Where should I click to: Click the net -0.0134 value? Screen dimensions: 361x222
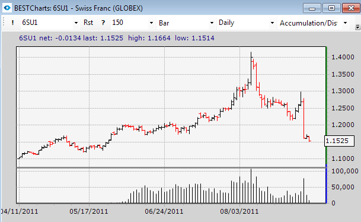tap(68, 38)
